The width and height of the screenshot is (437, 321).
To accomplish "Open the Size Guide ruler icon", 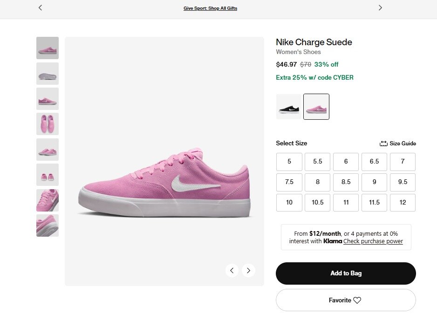I will [384, 143].
